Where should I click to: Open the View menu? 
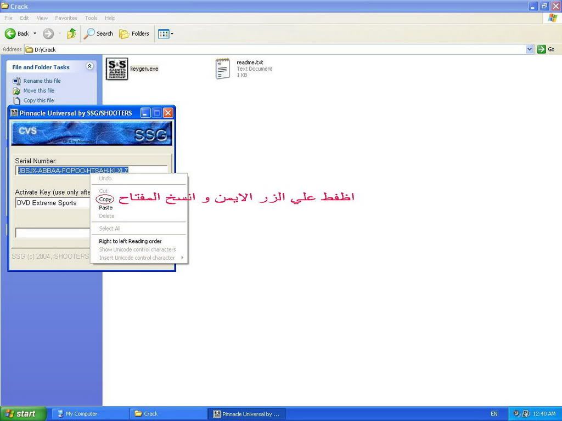click(42, 18)
